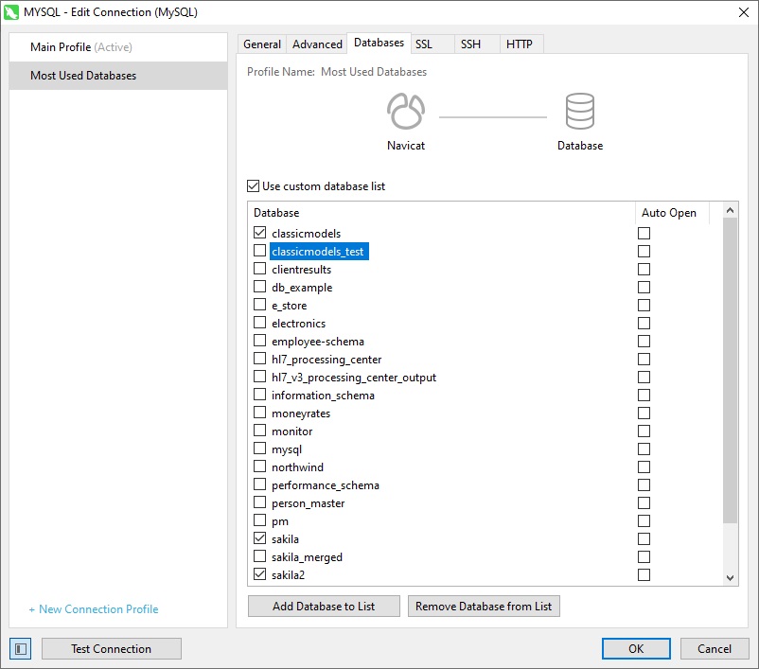Check the northwind database
Image resolution: width=759 pixels, height=669 pixels.
[x=260, y=467]
